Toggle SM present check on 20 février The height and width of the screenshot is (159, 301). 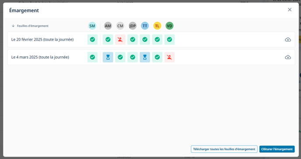92,40
